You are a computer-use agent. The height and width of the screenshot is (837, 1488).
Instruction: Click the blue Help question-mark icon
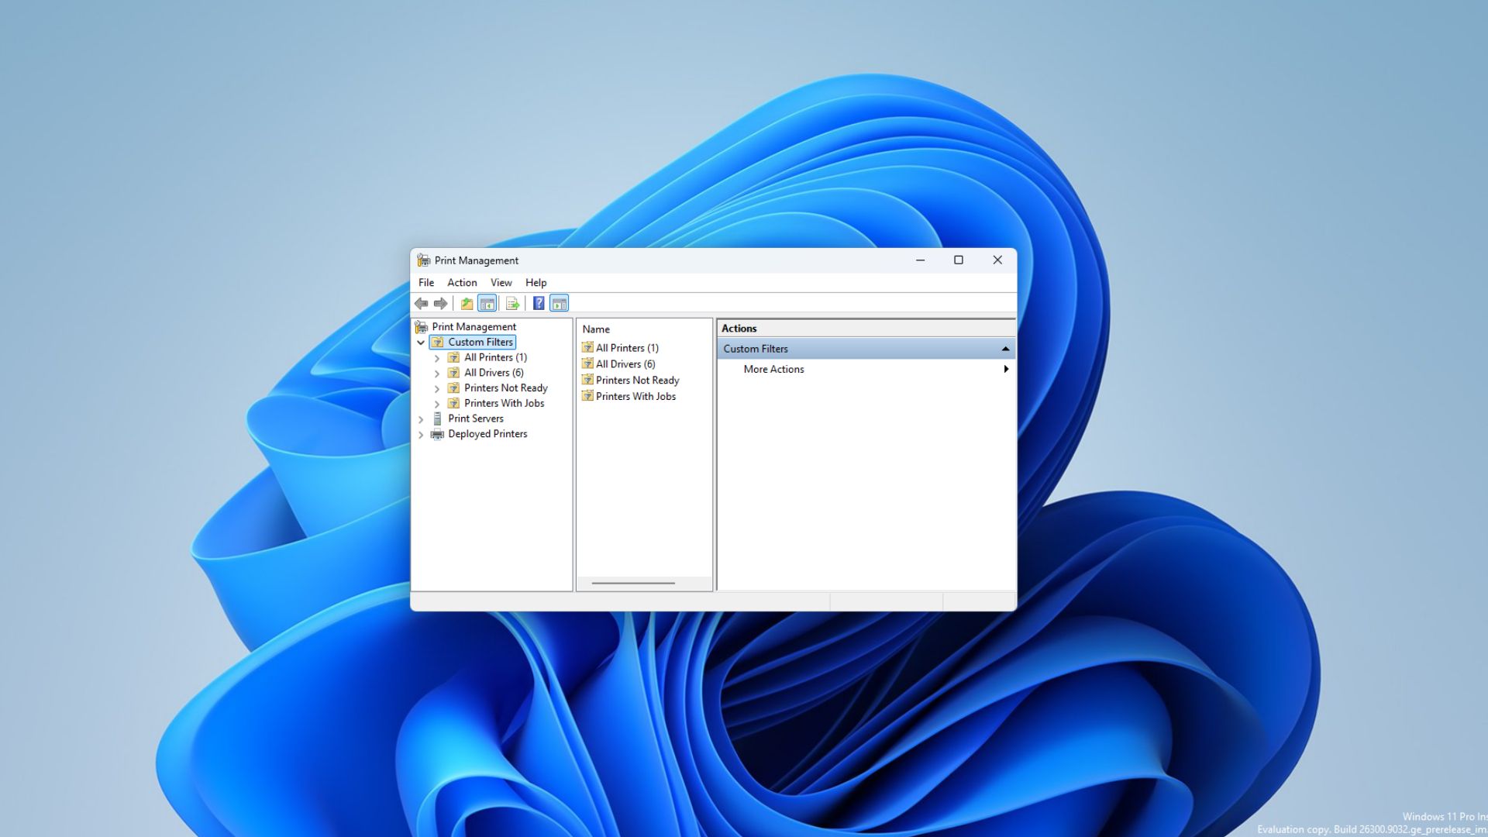(x=539, y=304)
